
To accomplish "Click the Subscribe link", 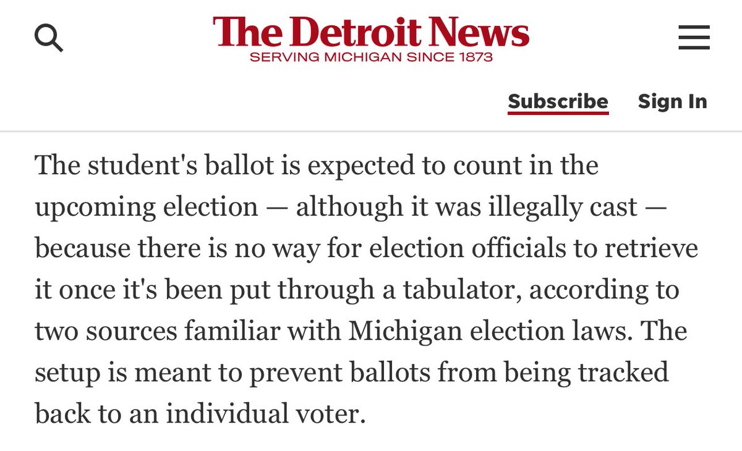I will click(x=558, y=101).
